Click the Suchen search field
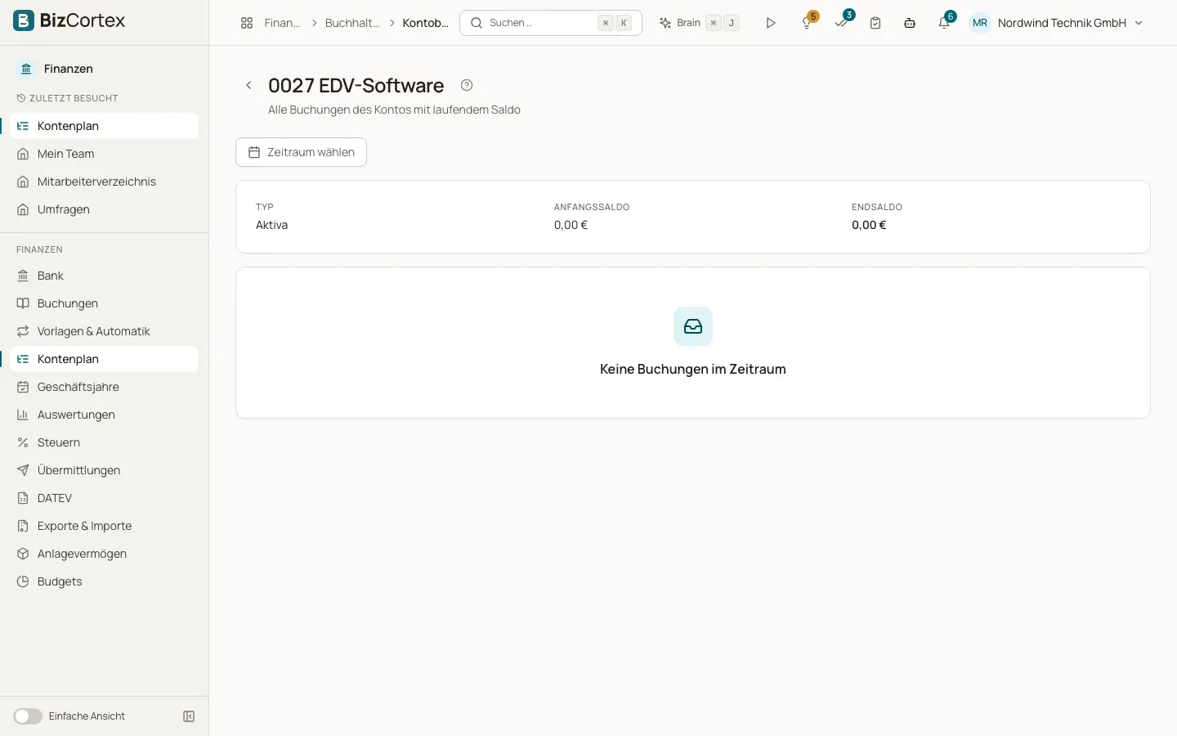The height and width of the screenshot is (736, 1177). [x=551, y=23]
